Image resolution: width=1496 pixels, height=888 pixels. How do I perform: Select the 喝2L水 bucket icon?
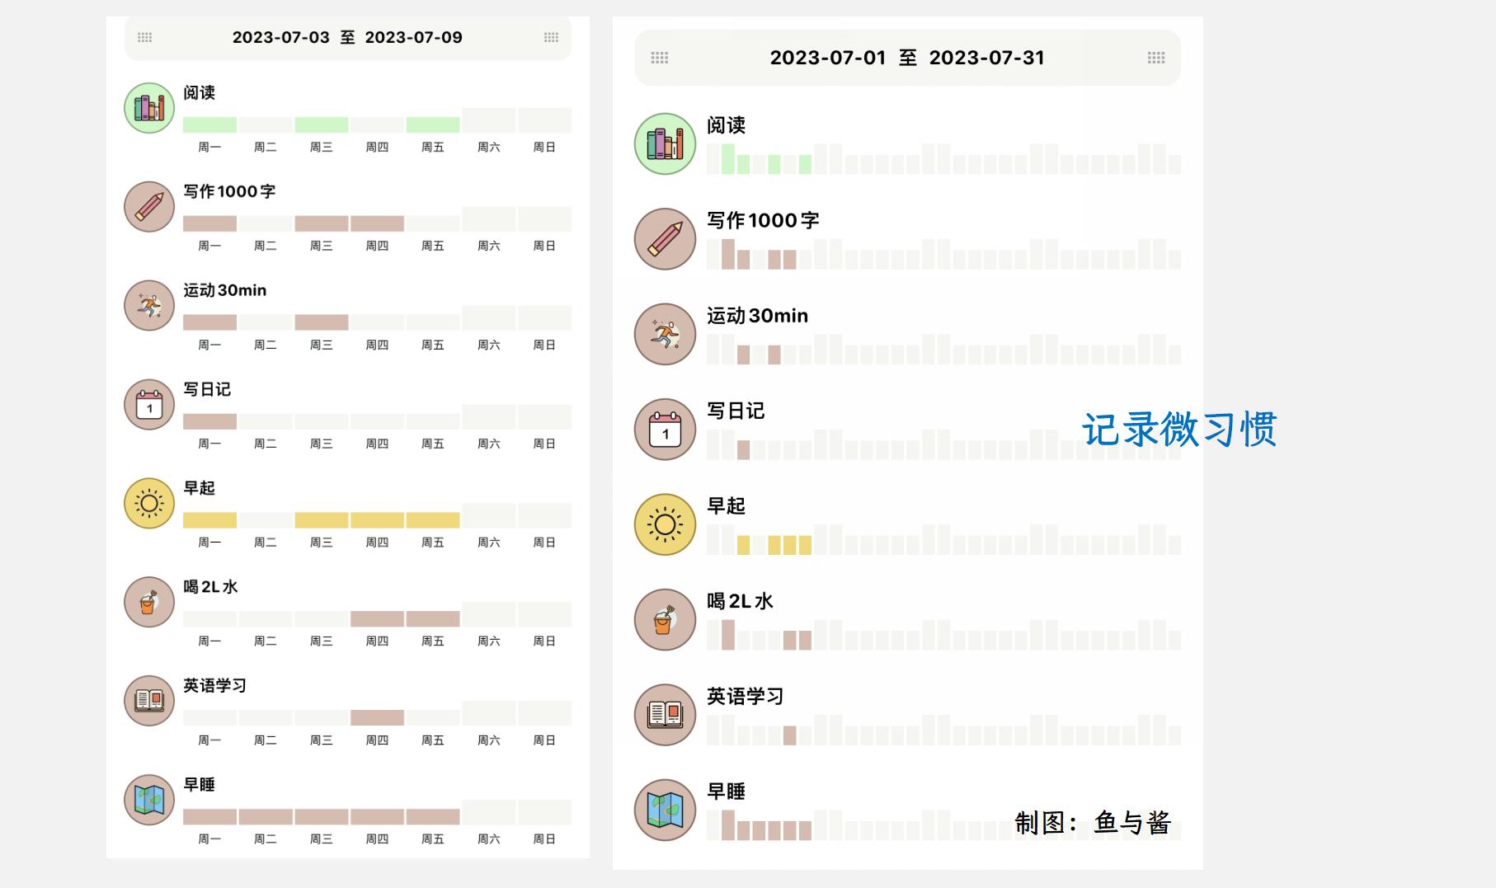click(x=148, y=602)
